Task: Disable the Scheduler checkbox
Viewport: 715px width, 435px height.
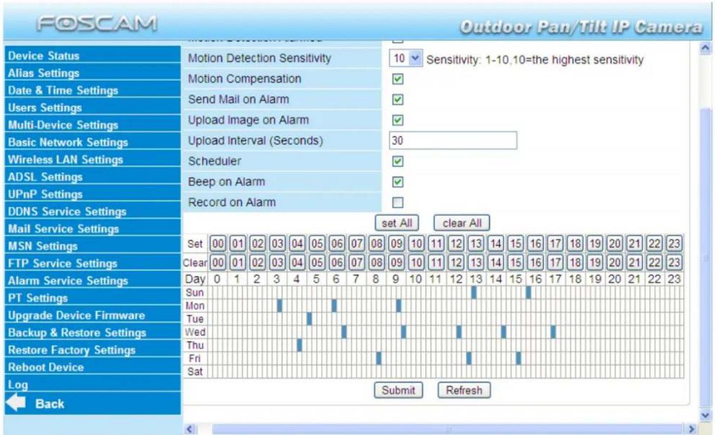Action: (398, 161)
